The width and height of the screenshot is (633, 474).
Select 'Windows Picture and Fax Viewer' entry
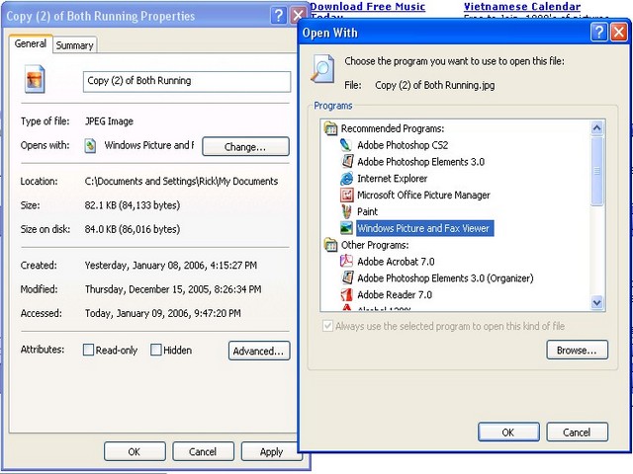tap(424, 228)
